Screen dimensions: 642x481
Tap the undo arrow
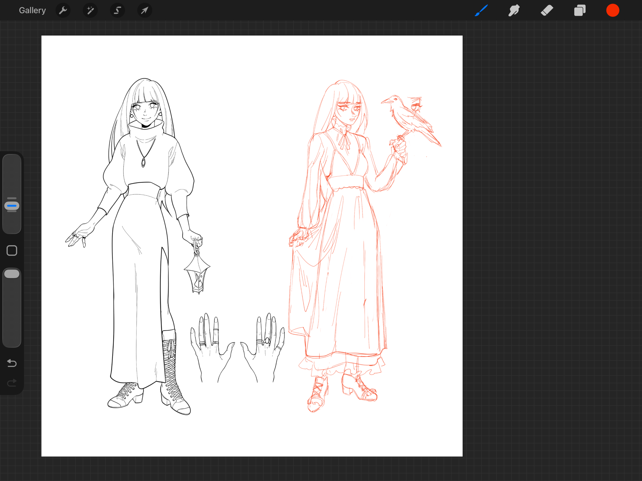pyautogui.click(x=12, y=363)
